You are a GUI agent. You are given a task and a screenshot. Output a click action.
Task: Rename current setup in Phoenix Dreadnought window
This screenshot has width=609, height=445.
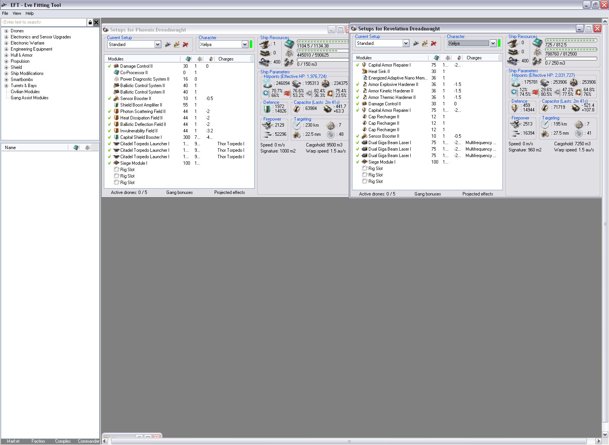tap(177, 44)
